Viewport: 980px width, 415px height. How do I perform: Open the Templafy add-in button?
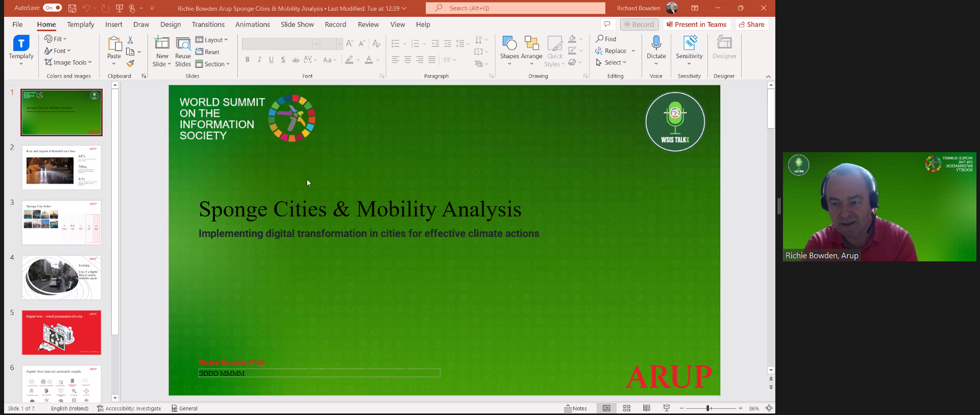21,50
